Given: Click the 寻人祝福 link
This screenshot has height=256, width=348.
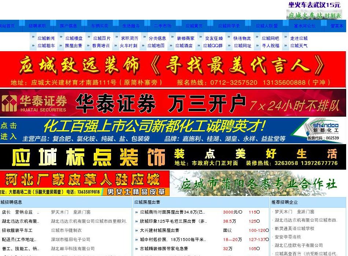Looking at the screenshot, I should point(271,46).
